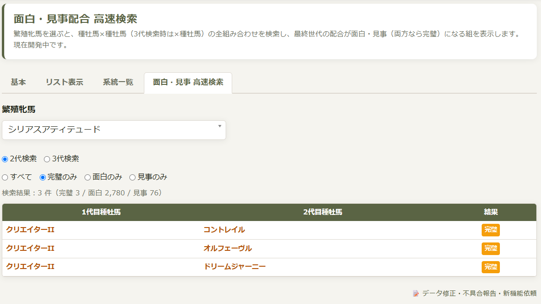The width and height of the screenshot is (541, 304).
Task: Open クリエイターII link in ドリームジャーニー row
Action: click(30, 267)
